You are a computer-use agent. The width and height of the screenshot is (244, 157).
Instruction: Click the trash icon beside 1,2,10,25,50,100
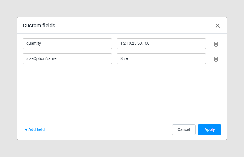(216, 44)
